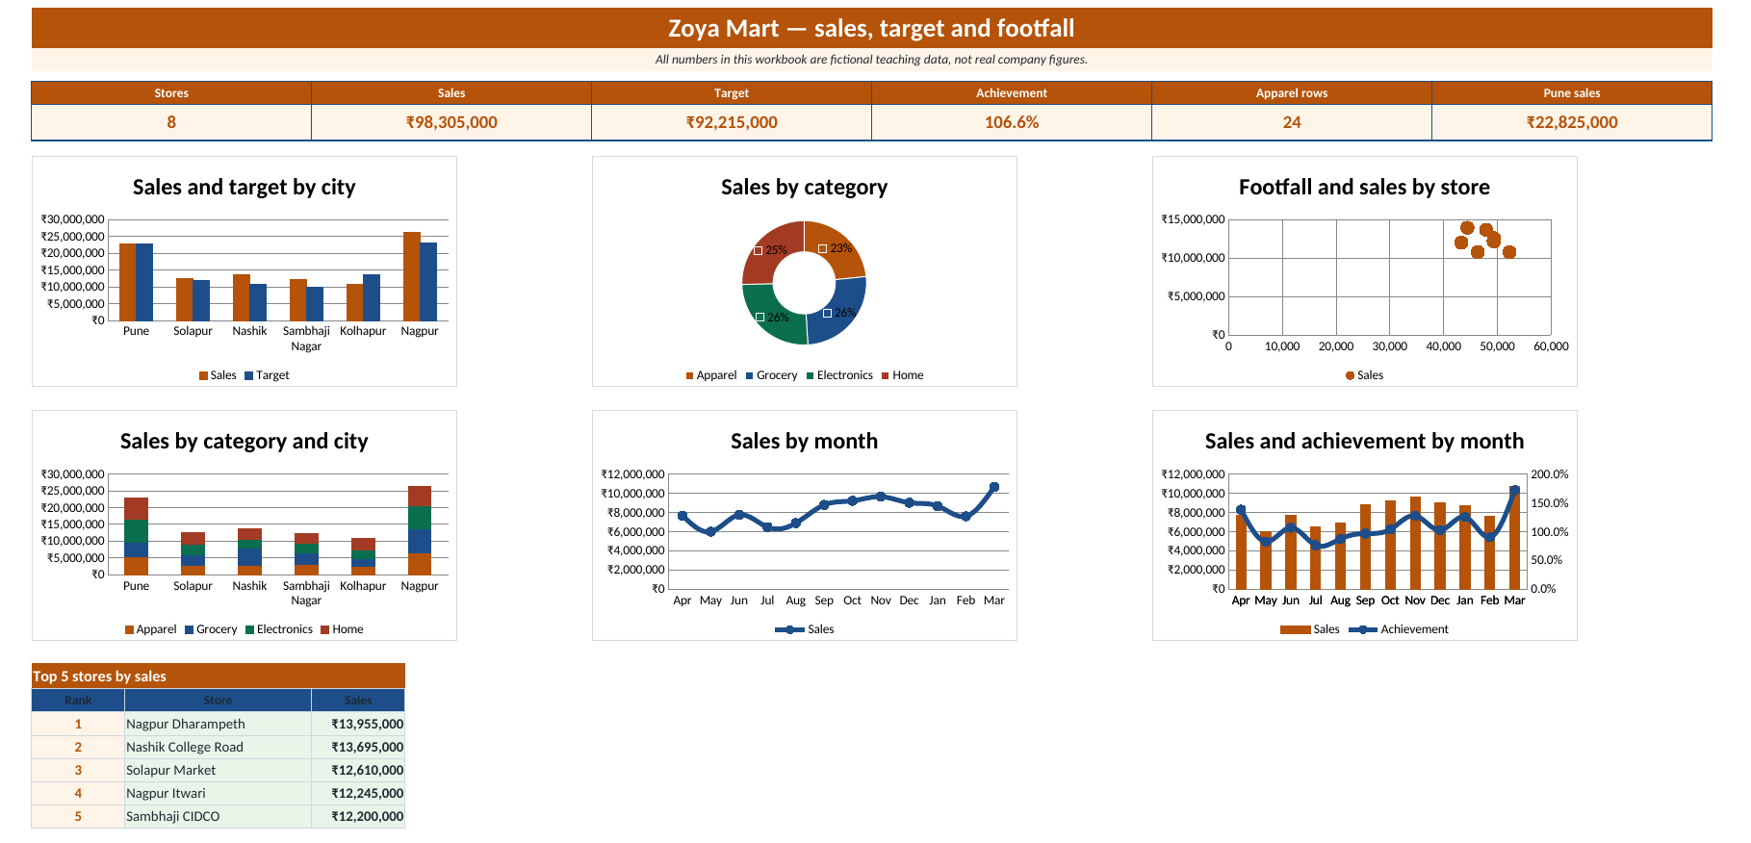Click the Target legend swatch in city chart
Image resolution: width=1751 pixels, height=843 pixels.
point(248,375)
